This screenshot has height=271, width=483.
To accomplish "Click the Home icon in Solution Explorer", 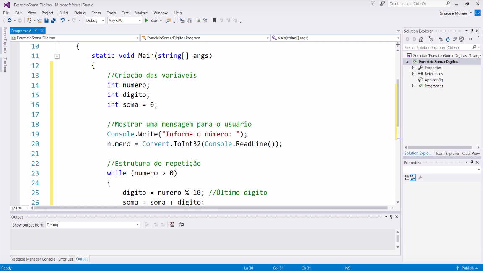I will [421, 39].
